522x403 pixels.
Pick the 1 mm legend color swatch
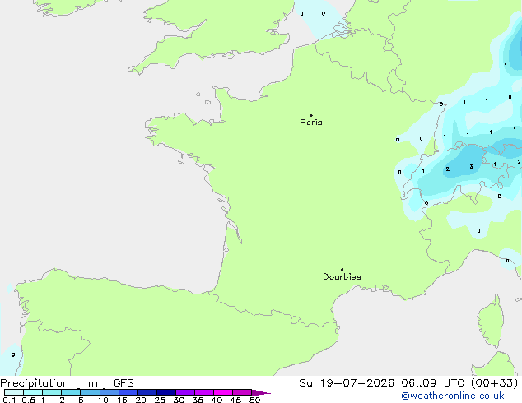pos(52,392)
